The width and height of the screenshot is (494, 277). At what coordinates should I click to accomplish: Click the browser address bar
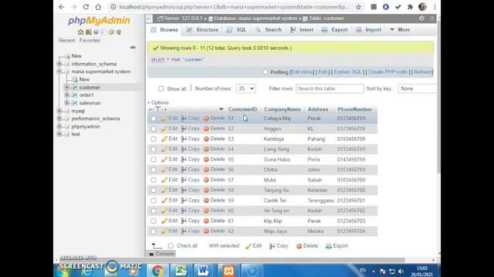(233, 7)
